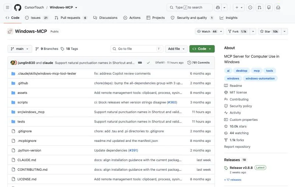This screenshot has height=187, width=295.
Task: Open the .mcpbignore file
Action: (x=27, y=141)
